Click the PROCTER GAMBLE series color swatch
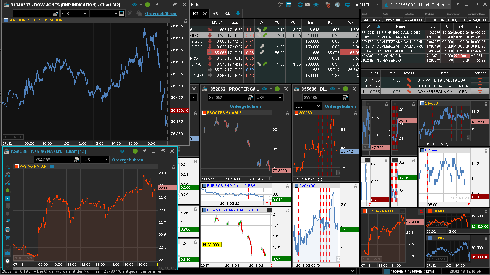The image size is (490, 275). pos(204,113)
